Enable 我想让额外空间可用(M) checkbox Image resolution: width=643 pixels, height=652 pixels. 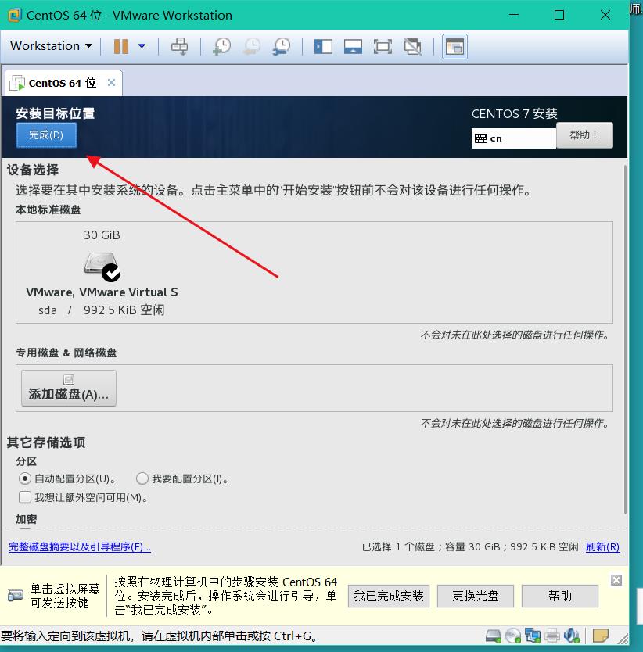(x=25, y=497)
